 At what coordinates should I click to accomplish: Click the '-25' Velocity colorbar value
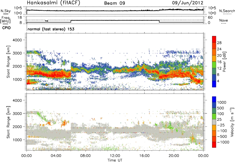click(221, 125)
